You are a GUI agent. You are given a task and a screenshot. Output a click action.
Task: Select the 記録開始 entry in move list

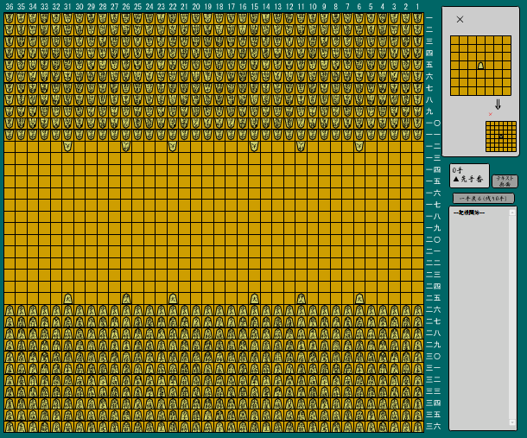pos(469,213)
